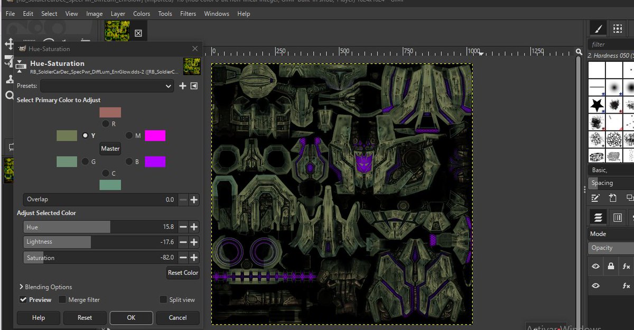This screenshot has height=330, width=634.
Task: Expand the Blending Options section
Action: tap(45, 287)
